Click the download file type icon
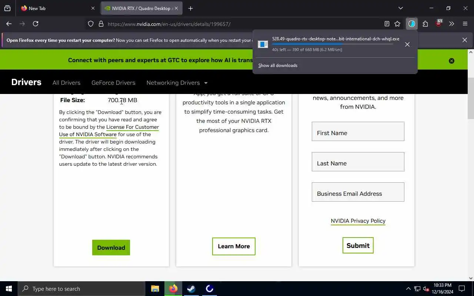 click(x=263, y=44)
